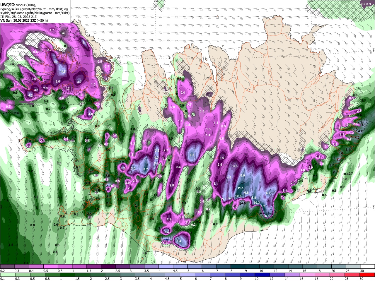Click the 8.5 precipitation value label
Screen dimensions: 375x281
pyautogui.click(x=267, y=216)
